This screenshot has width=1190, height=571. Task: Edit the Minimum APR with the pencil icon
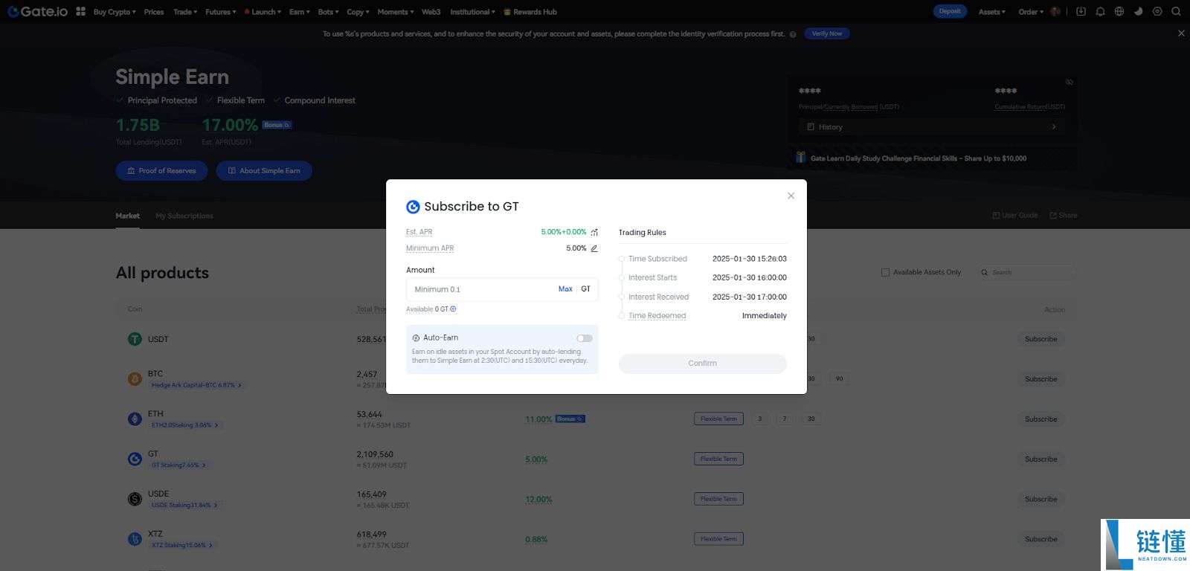pyautogui.click(x=594, y=248)
